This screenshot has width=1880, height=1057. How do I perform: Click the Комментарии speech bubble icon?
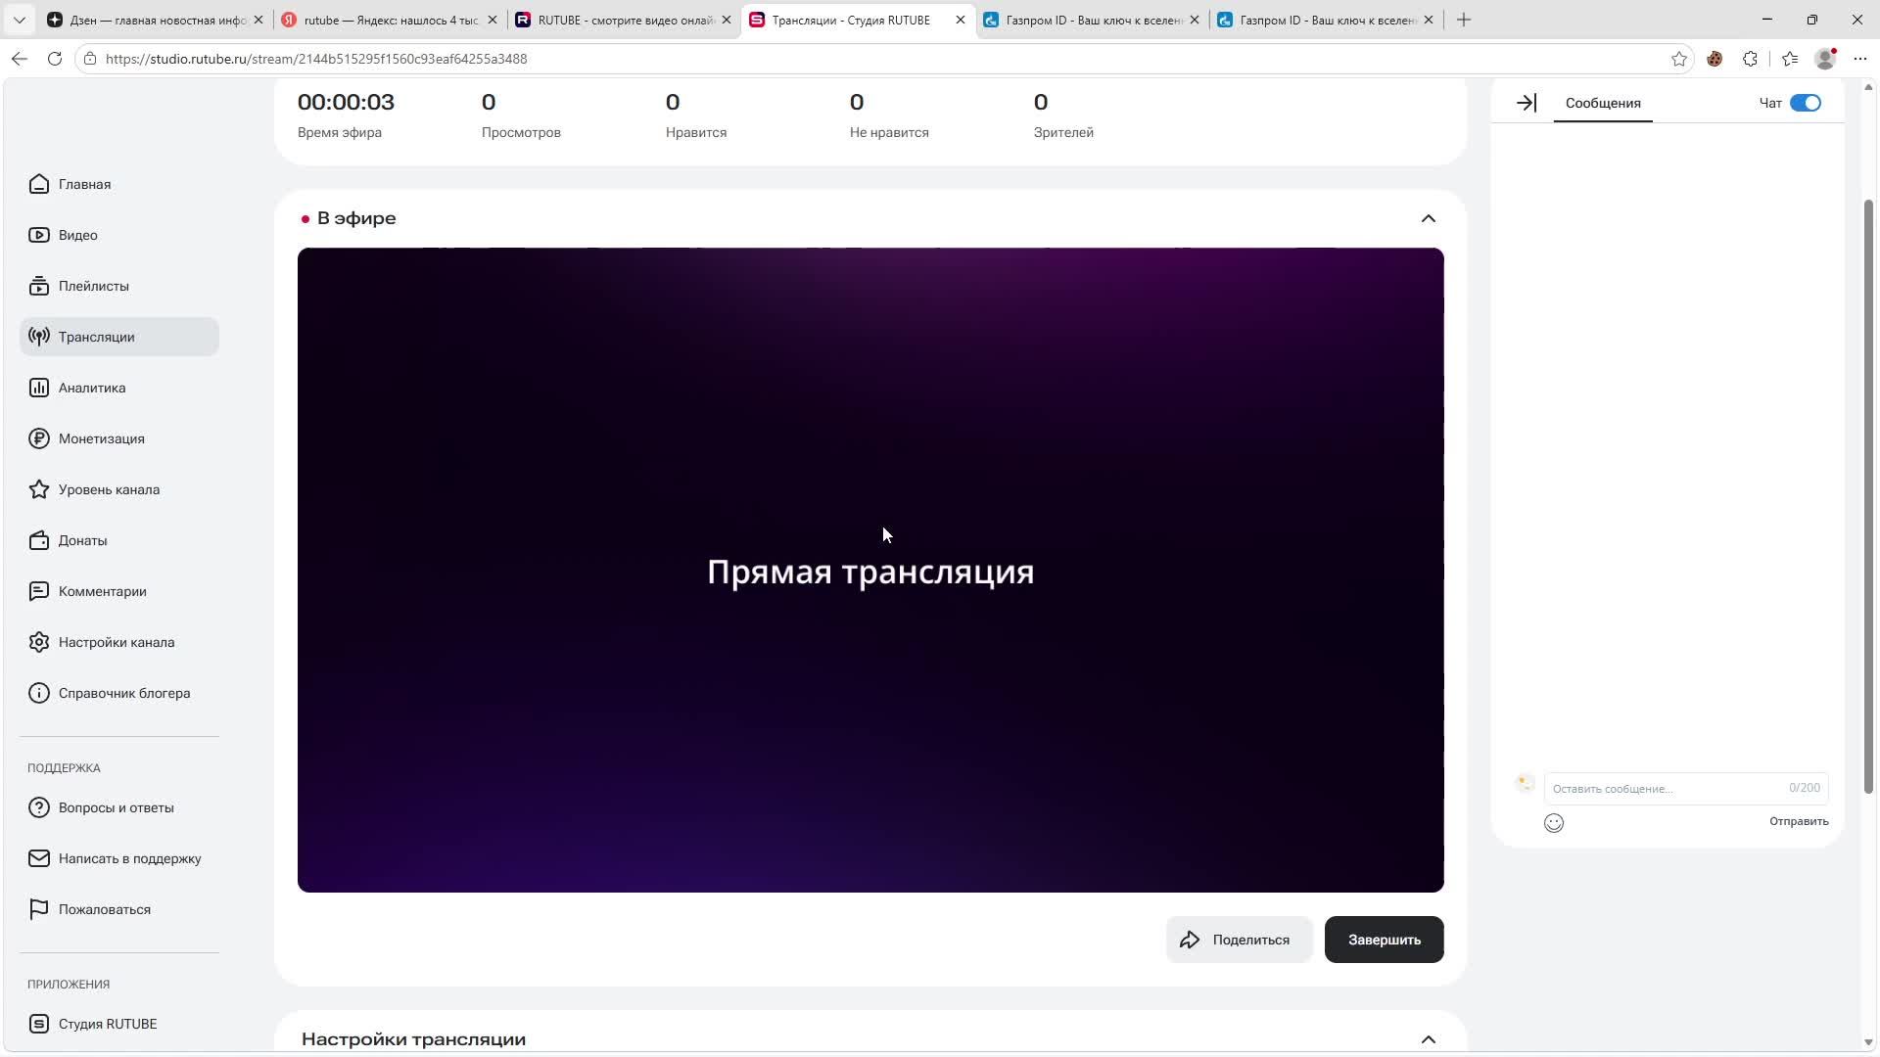39,591
